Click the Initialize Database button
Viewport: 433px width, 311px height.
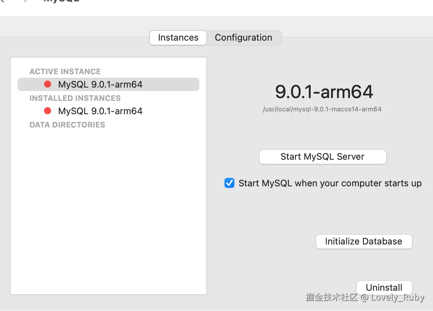coord(364,242)
